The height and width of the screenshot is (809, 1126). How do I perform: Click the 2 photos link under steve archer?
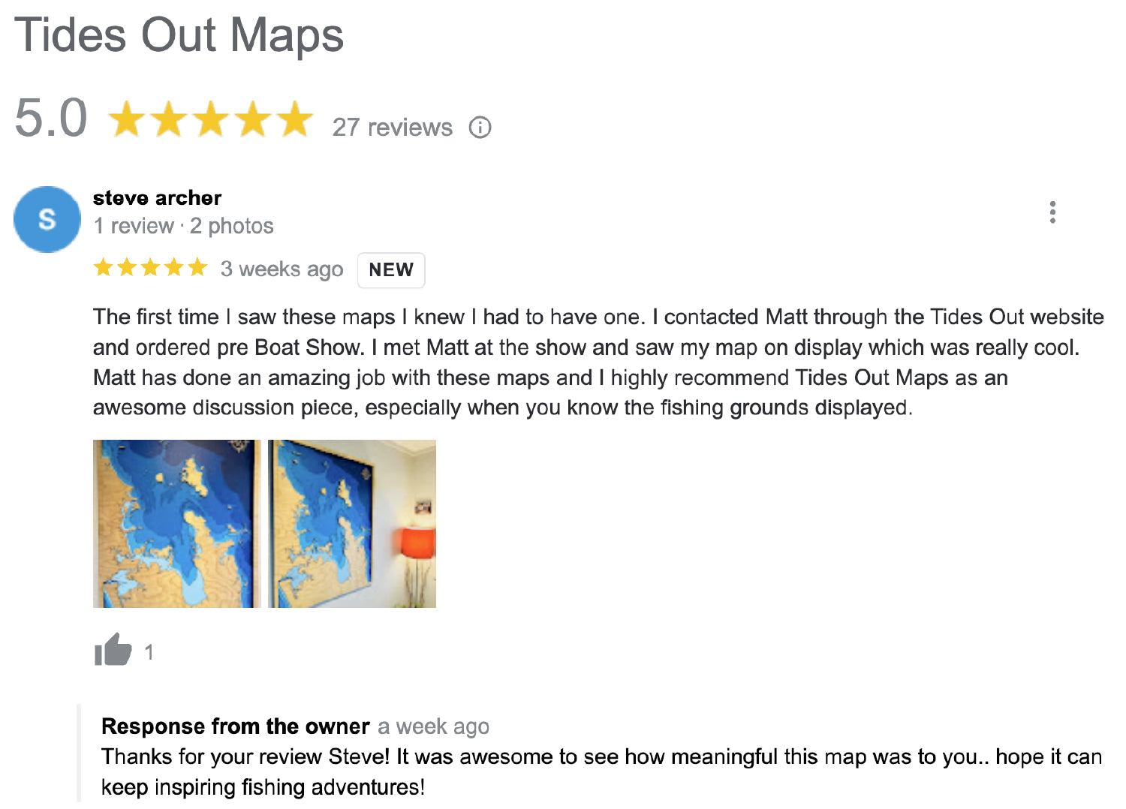coord(232,225)
